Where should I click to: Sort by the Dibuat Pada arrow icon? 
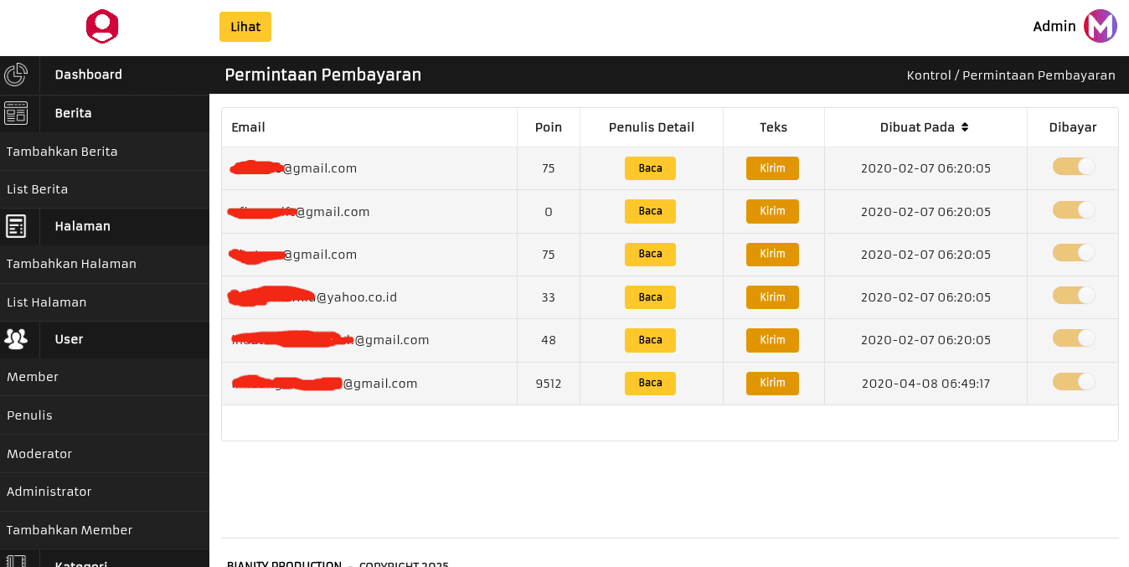point(965,127)
